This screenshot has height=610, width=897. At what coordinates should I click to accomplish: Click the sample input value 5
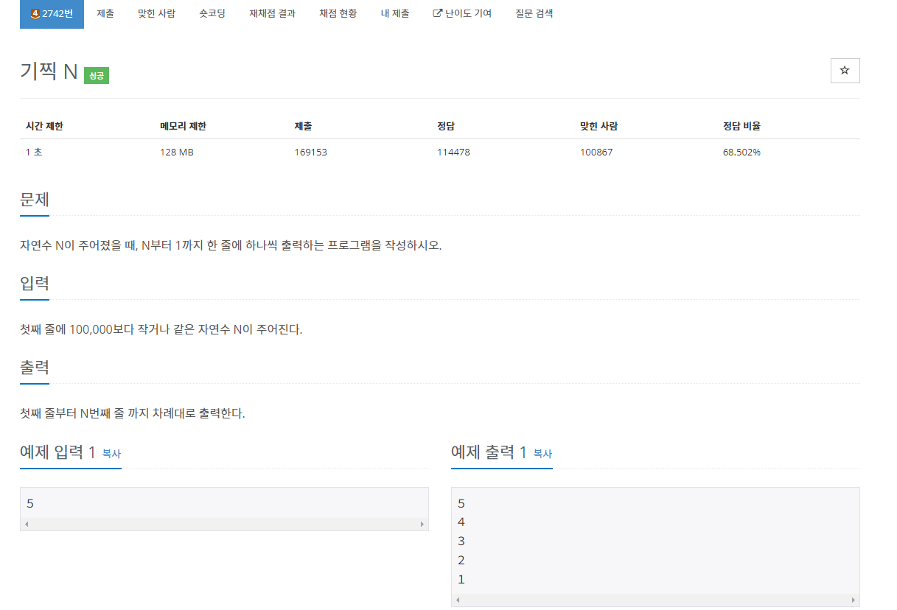(x=30, y=504)
